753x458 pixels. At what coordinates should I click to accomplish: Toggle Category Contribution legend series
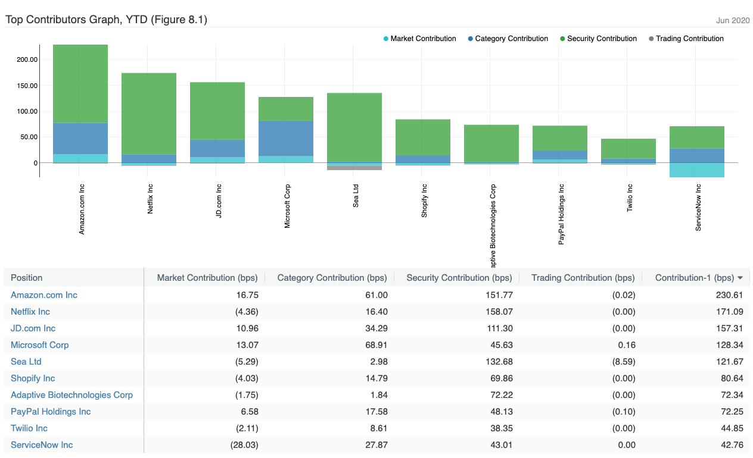(x=508, y=39)
